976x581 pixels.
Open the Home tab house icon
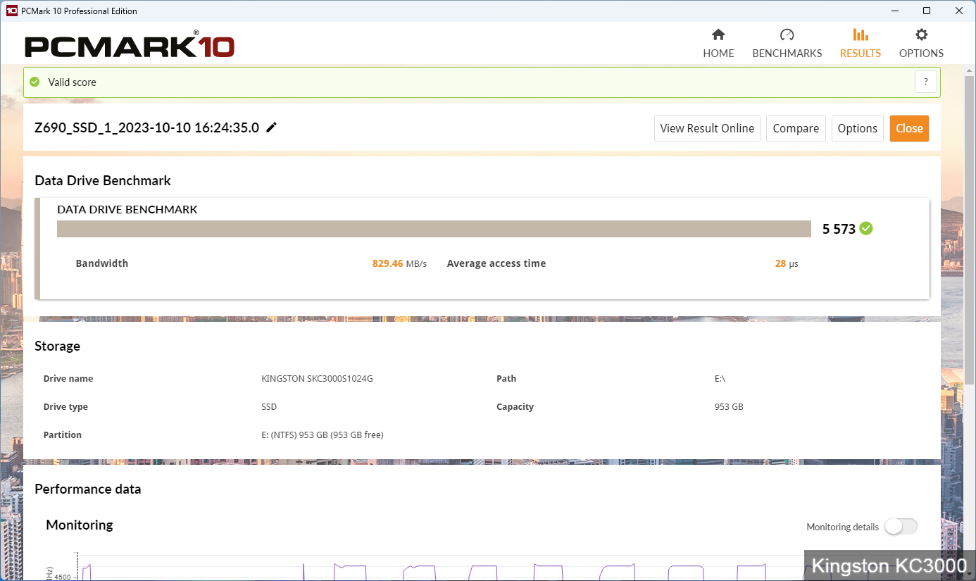(x=718, y=35)
